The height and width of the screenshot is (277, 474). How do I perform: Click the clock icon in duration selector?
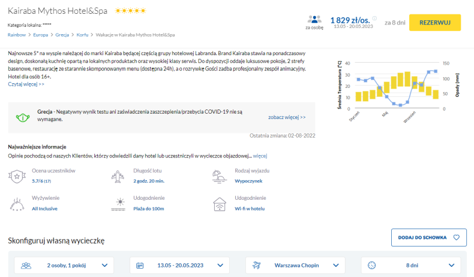pyautogui.click(x=371, y=266)
